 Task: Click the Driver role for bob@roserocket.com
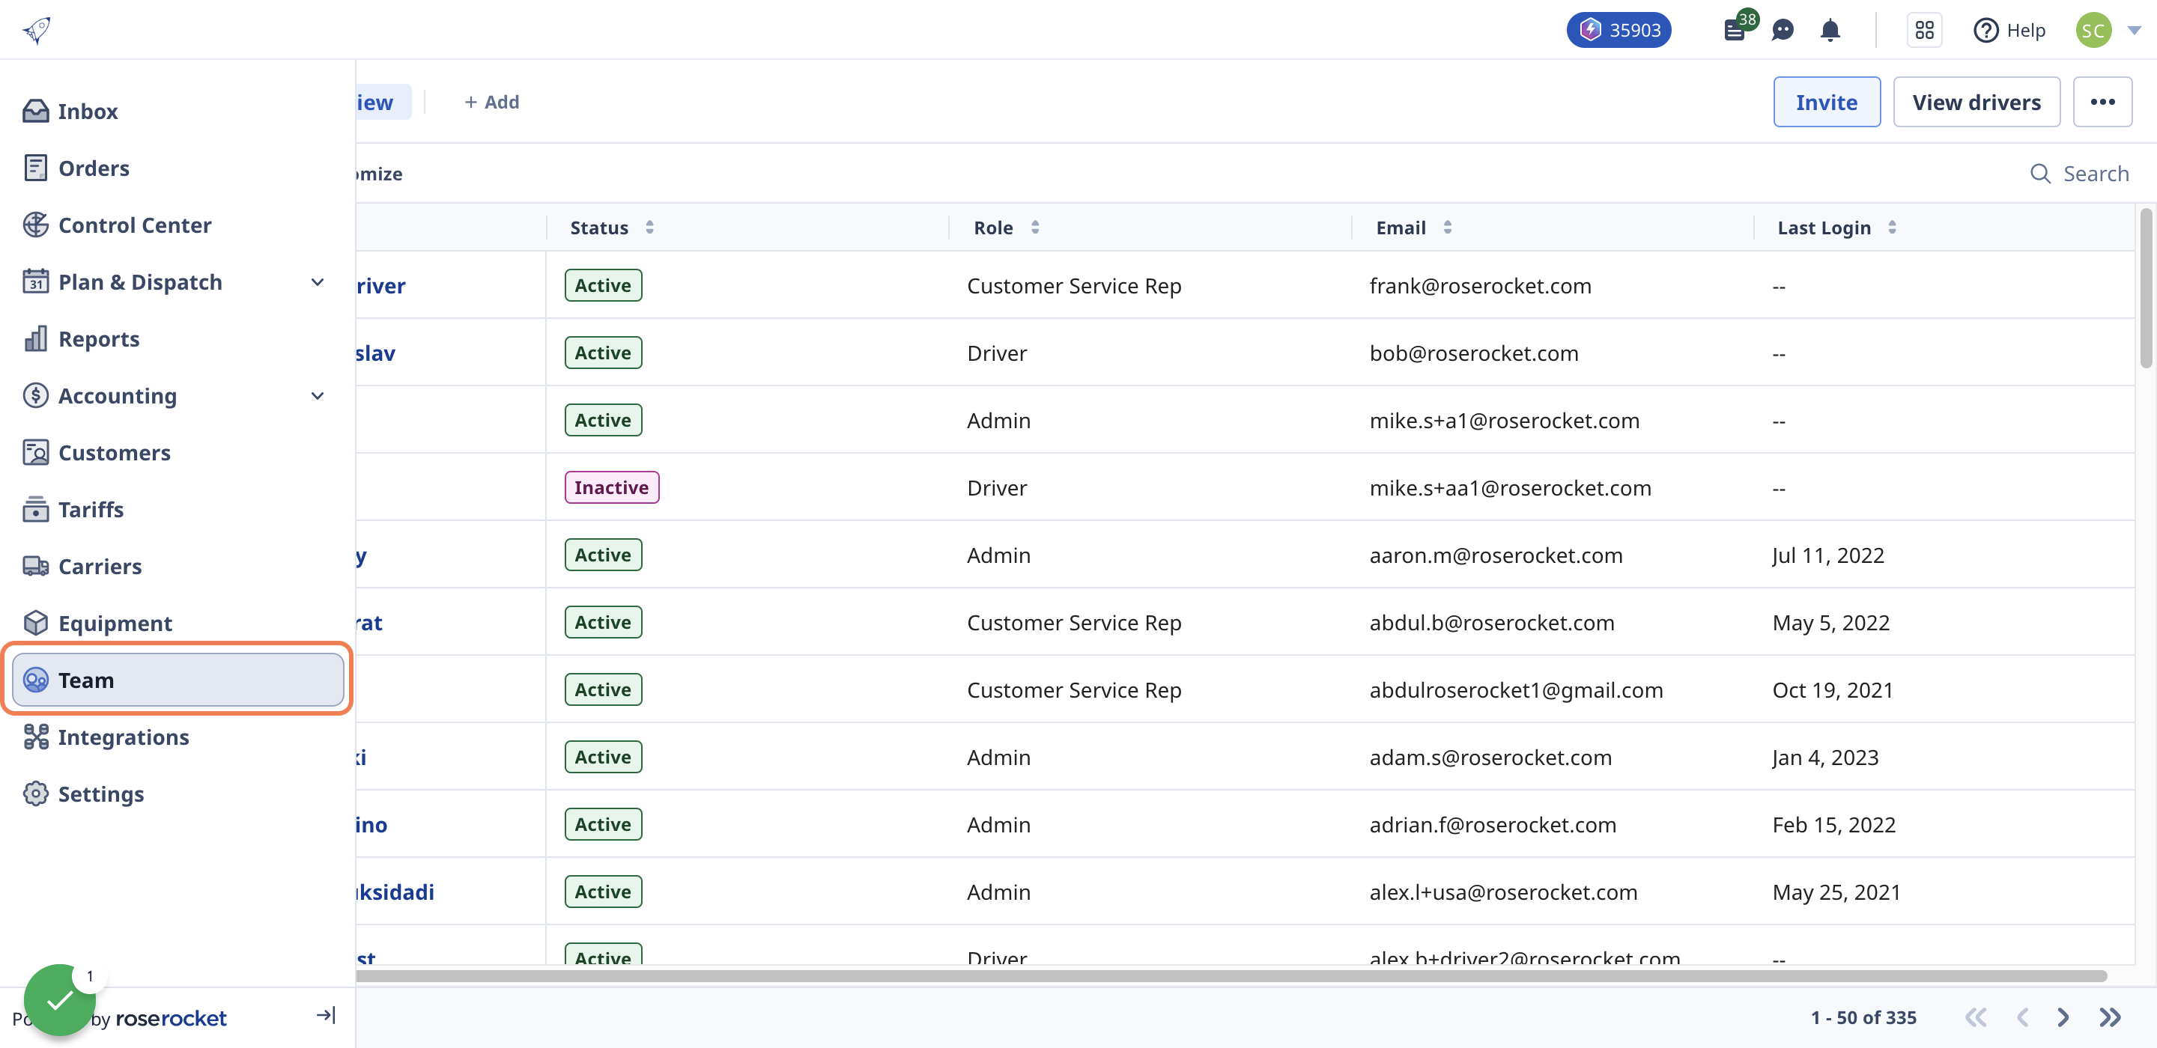[x=996, y=353]
